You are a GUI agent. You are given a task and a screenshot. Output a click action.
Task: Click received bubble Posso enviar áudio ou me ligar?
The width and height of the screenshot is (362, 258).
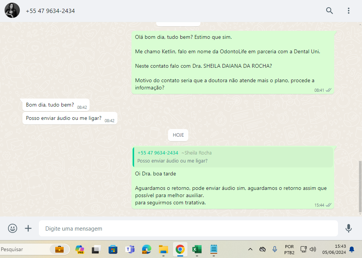click(x=70, y=118)
